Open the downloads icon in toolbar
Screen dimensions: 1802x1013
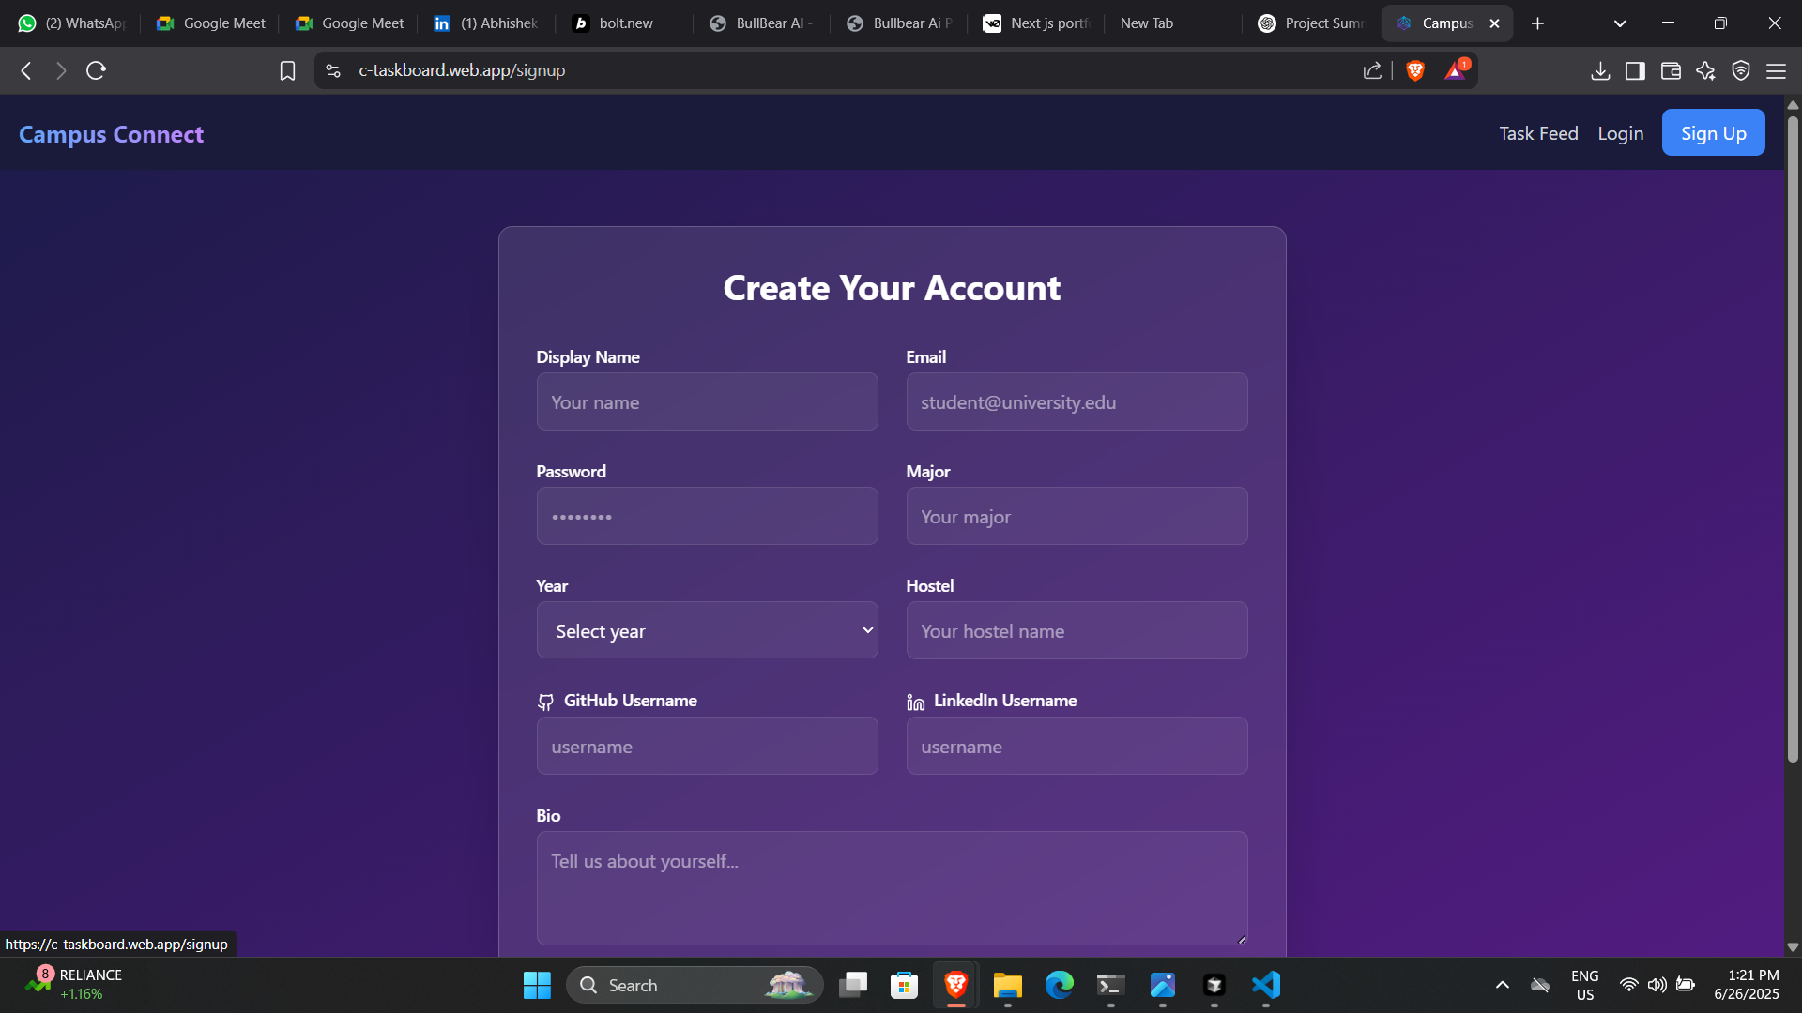(x=1600, y=70)
